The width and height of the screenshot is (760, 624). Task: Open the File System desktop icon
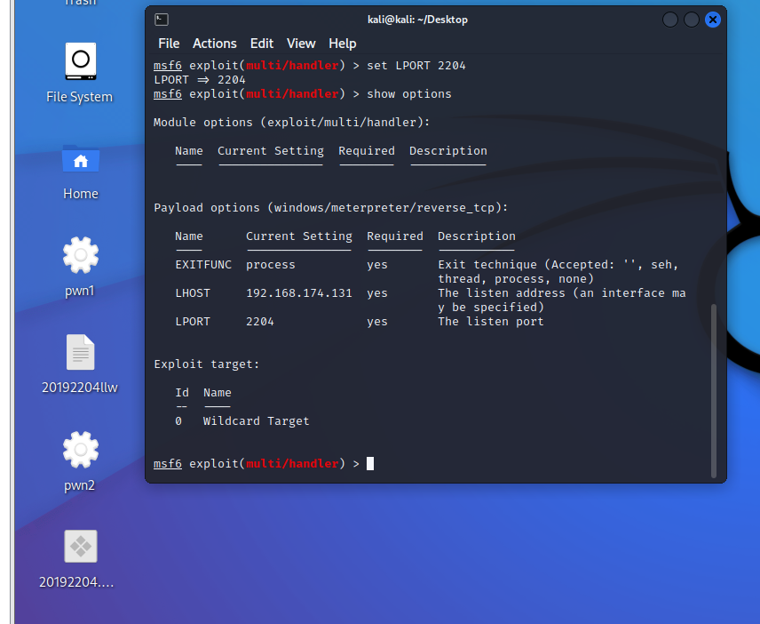[x=81, y=61]
